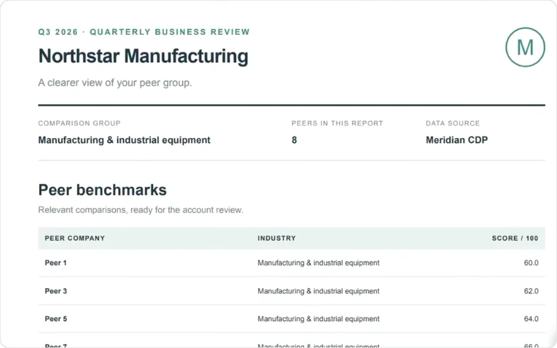Select the score 62.0 in the Peer 3 row
This screenshot has width=557, height=348.
[531, 291]
